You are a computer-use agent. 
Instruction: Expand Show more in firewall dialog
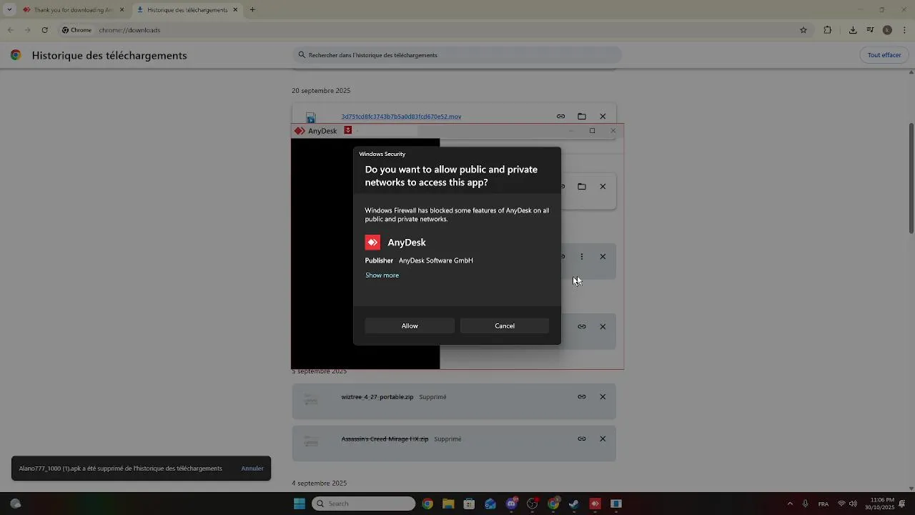pyautogui.click(x=382, y=275)
